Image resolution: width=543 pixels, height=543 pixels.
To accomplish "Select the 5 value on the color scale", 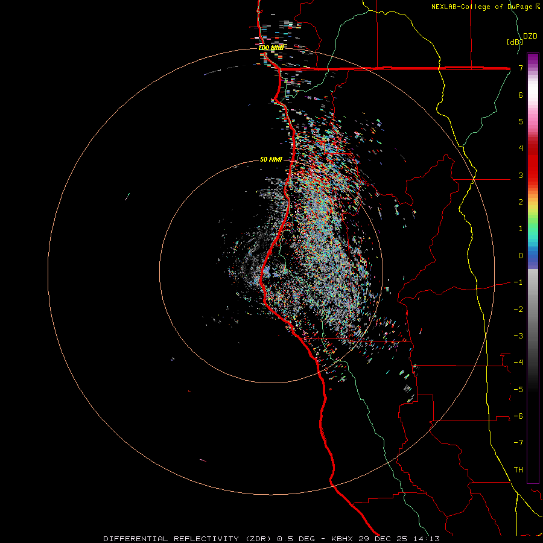I will [521, 121].
